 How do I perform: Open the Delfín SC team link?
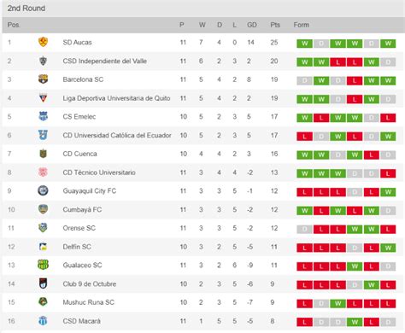(77, 247)
